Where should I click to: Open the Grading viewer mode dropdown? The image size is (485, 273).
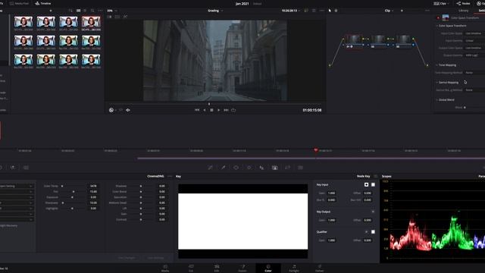pyautogui.click(x=215, y=11)
